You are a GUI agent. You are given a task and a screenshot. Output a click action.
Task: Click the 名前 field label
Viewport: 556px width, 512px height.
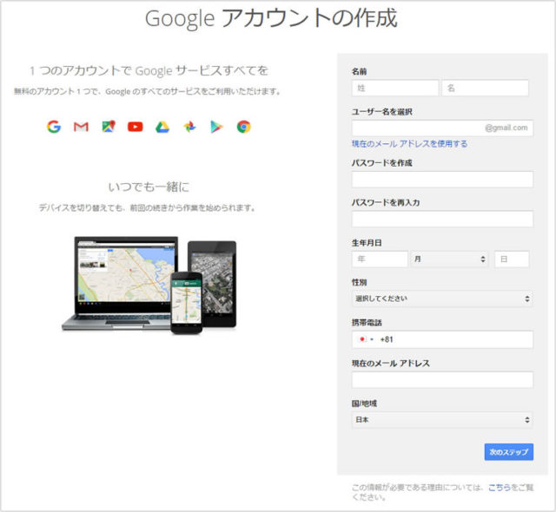(x=359, y=71)
